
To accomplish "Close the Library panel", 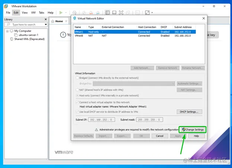I will [46, 19].
